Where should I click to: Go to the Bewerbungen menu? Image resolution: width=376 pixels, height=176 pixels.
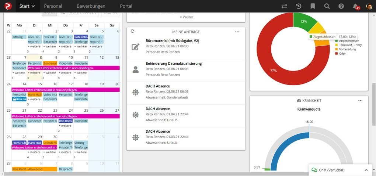tap(91, 6)
